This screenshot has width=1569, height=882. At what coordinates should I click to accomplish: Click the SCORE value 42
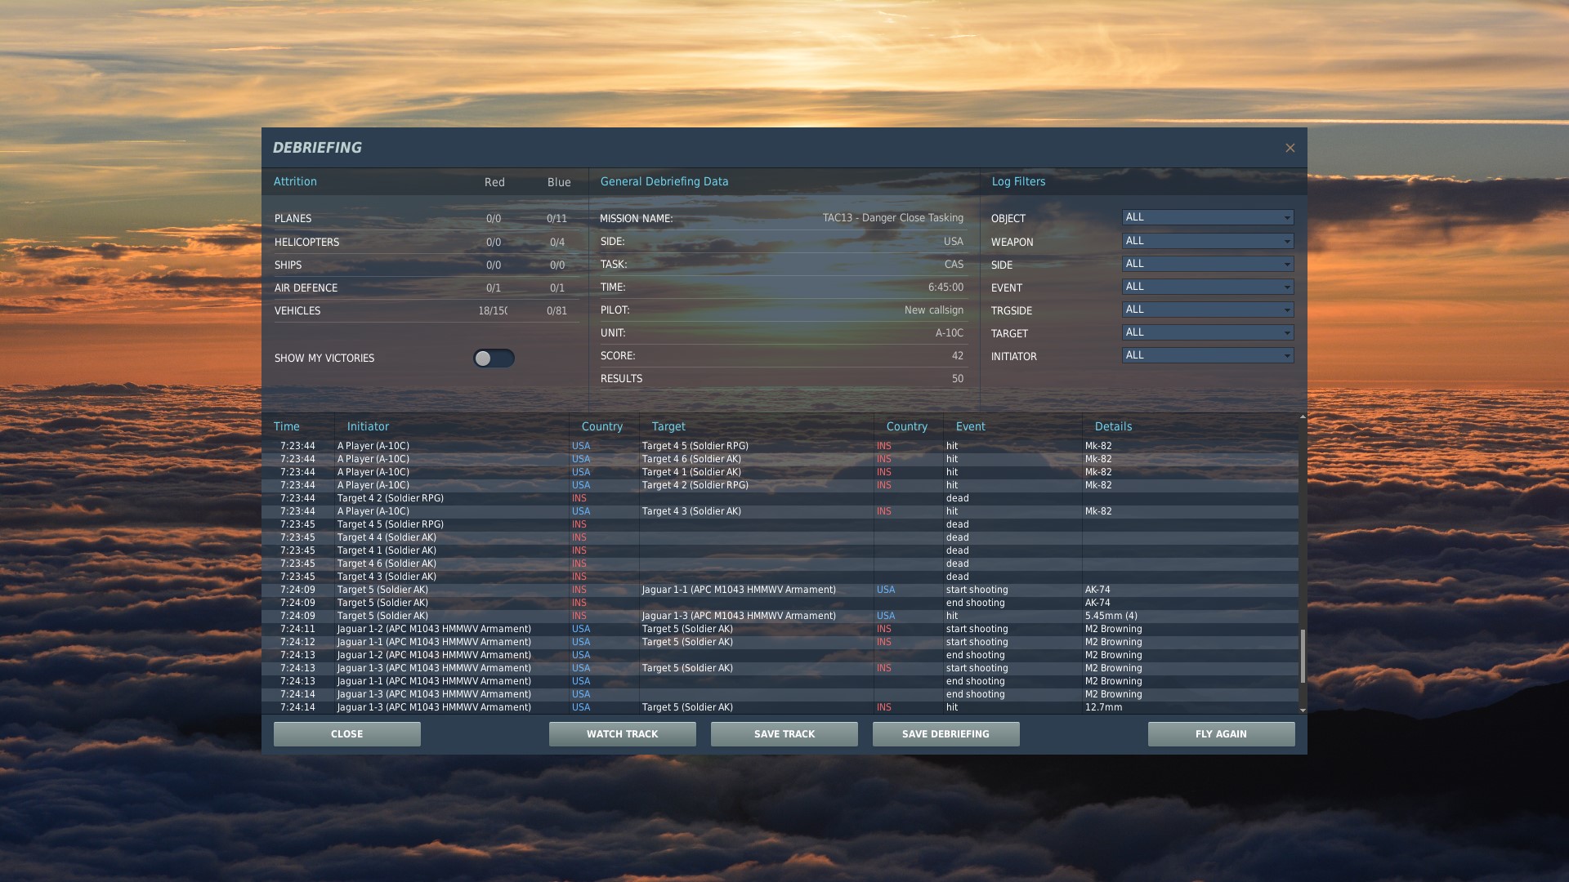957,356
